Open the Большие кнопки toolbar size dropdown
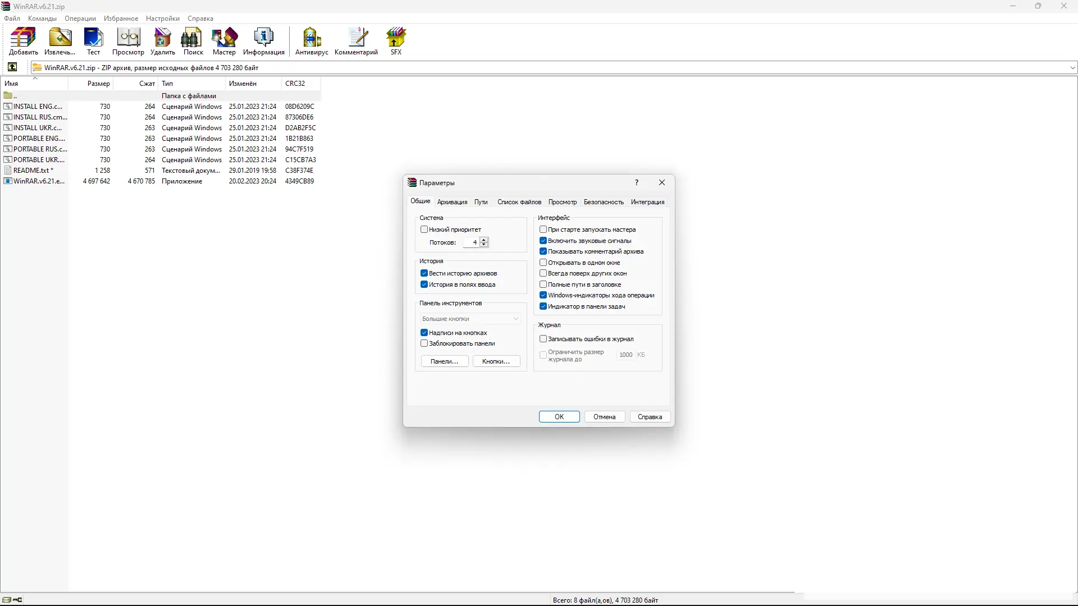1078x606 pixels. coord(471,319)
